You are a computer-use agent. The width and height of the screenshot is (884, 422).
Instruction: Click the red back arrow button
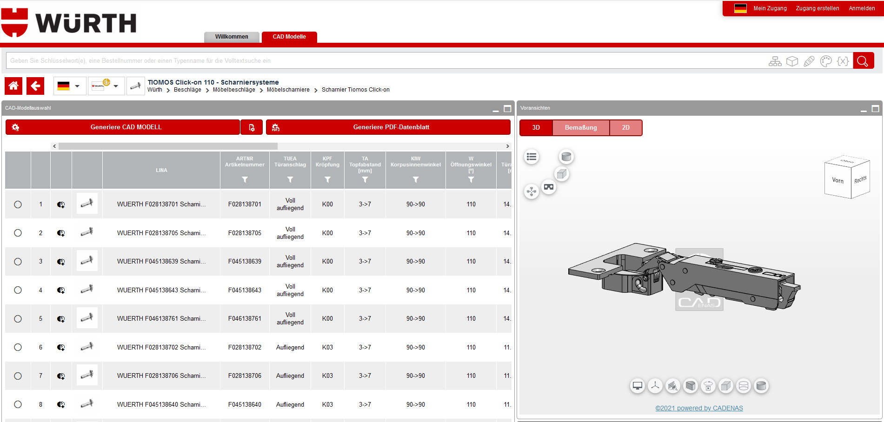35,86
